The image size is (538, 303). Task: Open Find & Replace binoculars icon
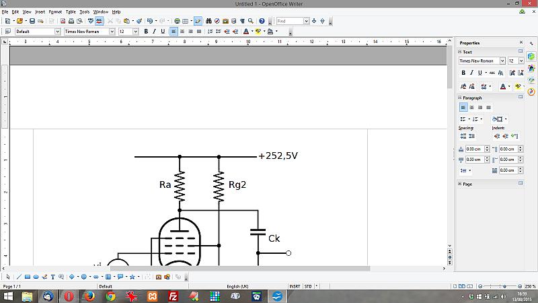[x=209, y=21]
